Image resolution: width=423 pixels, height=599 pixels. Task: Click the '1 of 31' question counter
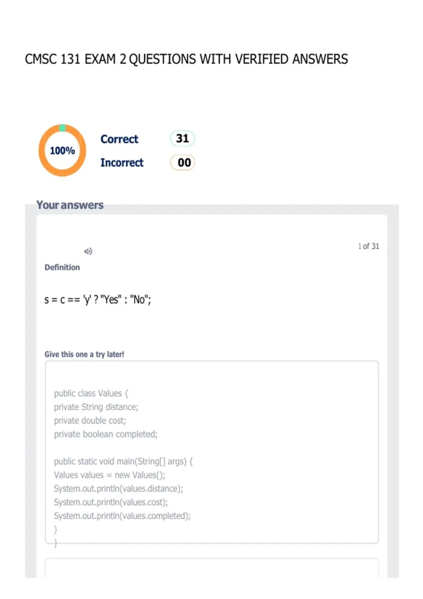[369, 246]
